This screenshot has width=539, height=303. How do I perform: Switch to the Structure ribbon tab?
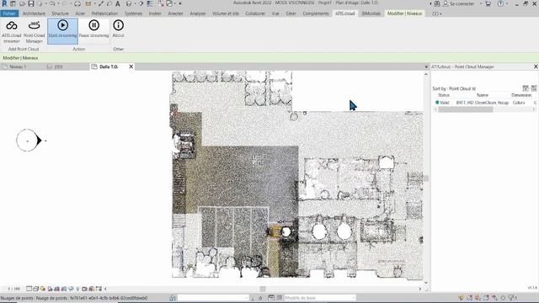click(60, 13)
